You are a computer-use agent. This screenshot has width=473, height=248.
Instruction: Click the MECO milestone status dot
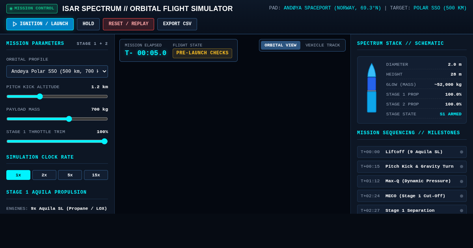[462, 196]
